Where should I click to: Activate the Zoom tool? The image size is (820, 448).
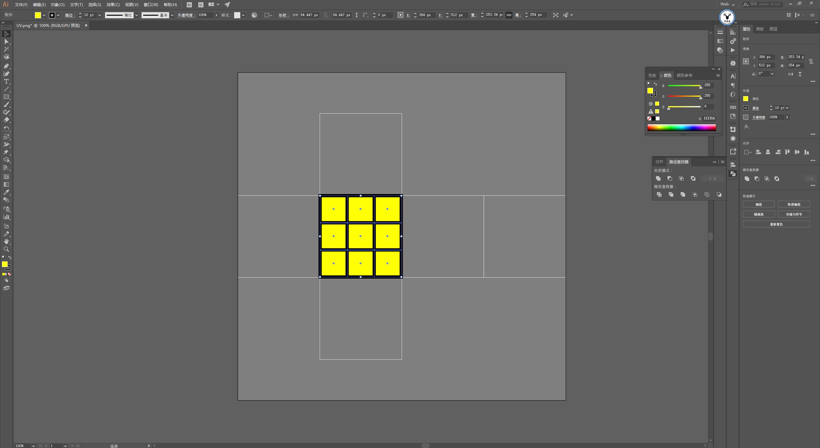point(6,249)
